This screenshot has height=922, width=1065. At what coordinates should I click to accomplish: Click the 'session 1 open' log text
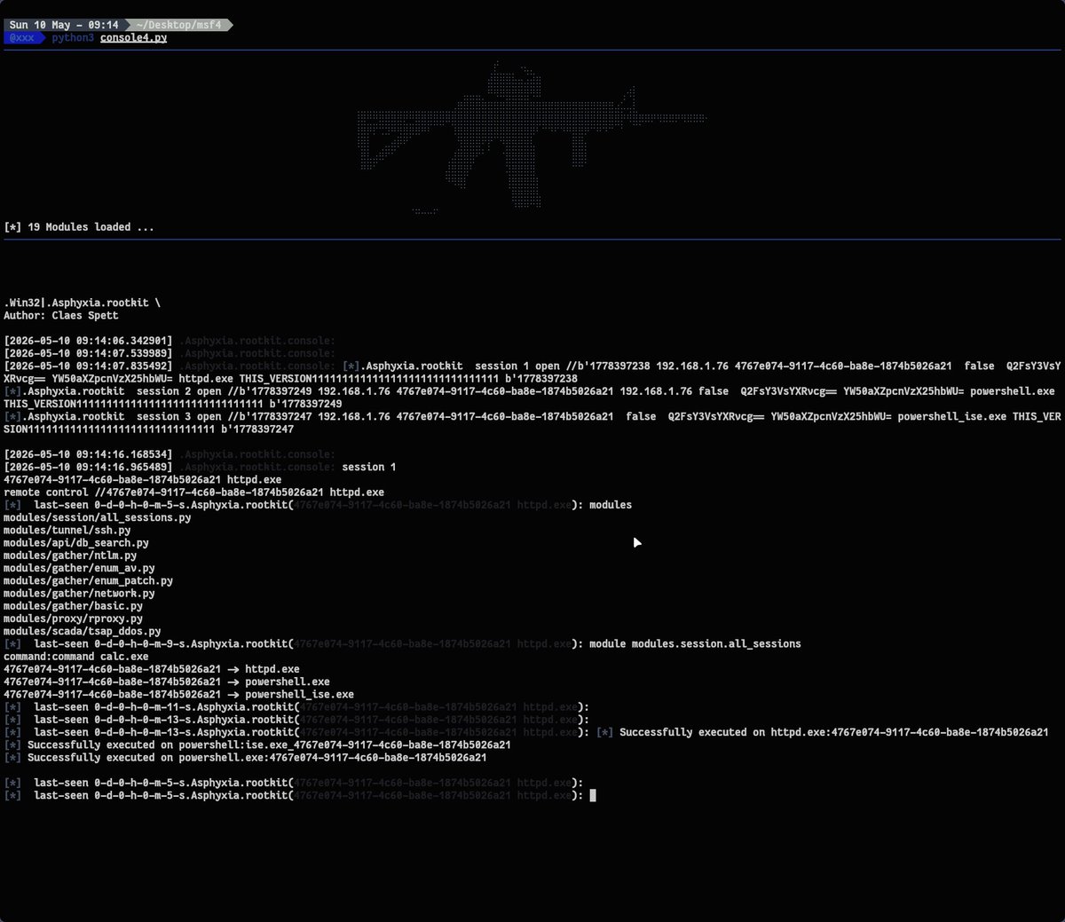(517, 366)
